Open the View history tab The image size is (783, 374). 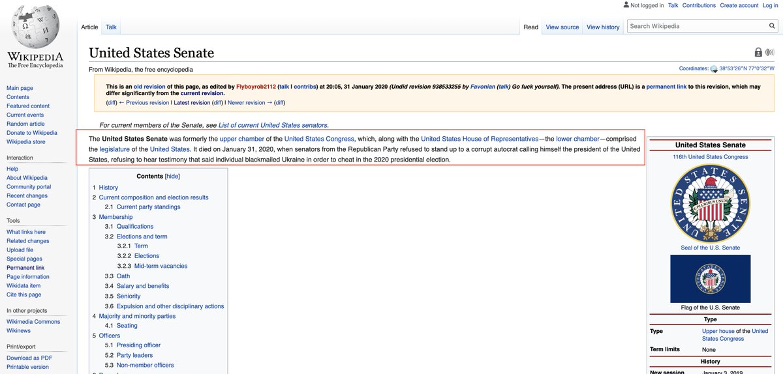coord(603,27)
